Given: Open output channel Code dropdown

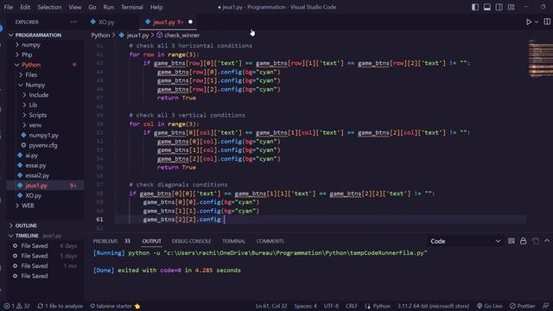Looking at the screenshot, I should tap(465, 241).
